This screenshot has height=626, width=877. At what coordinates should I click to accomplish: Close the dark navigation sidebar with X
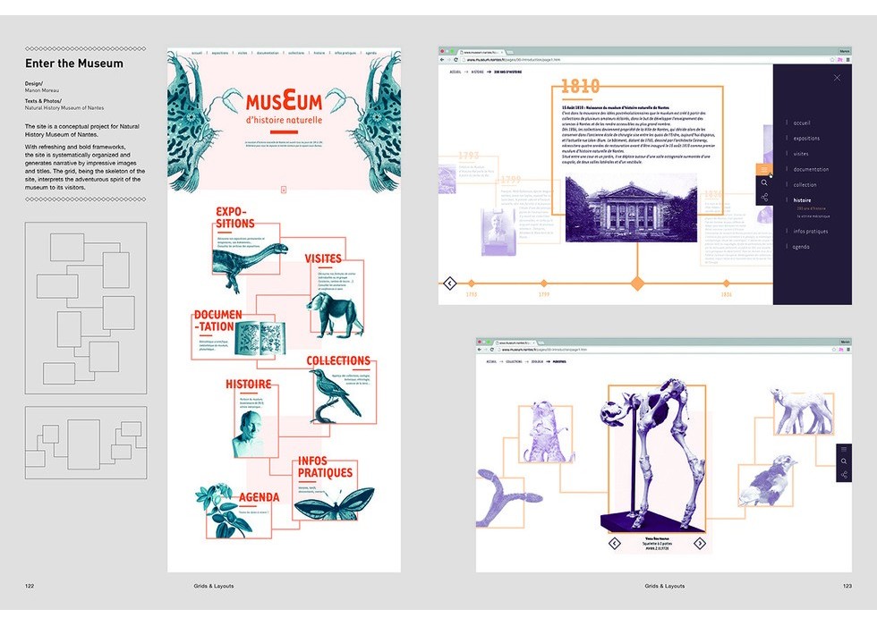point(837,78)
